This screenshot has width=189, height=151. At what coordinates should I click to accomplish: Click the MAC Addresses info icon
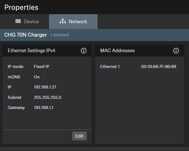coord(176,51)
